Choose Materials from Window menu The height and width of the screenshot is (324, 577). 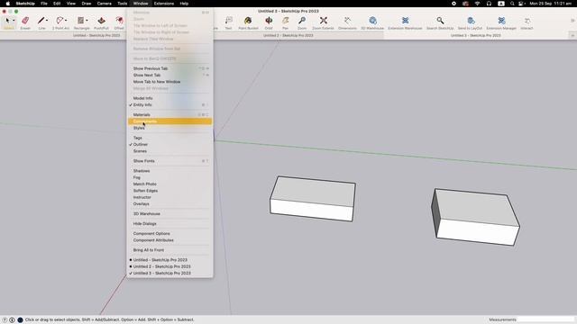click(169, 114)
